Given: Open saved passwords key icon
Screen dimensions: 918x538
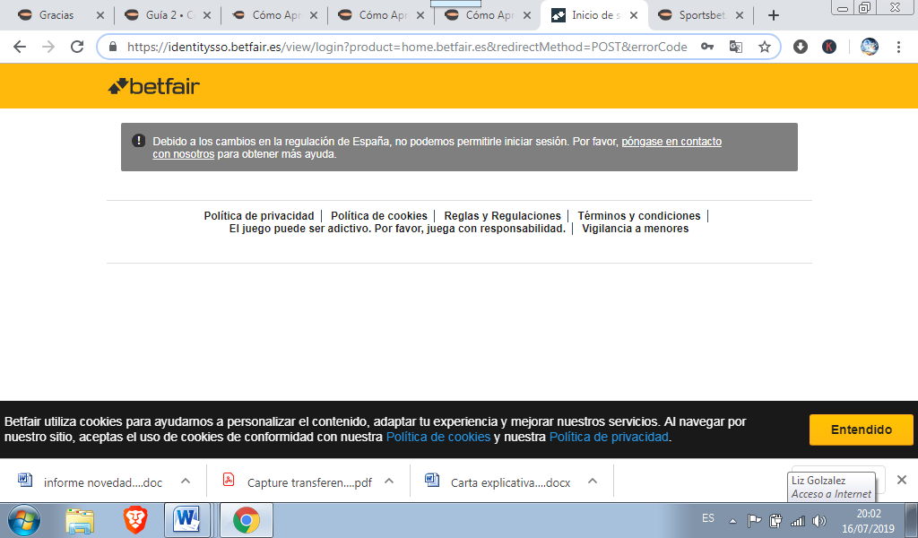Looking at the screenshot, I should tap(707, 47).
